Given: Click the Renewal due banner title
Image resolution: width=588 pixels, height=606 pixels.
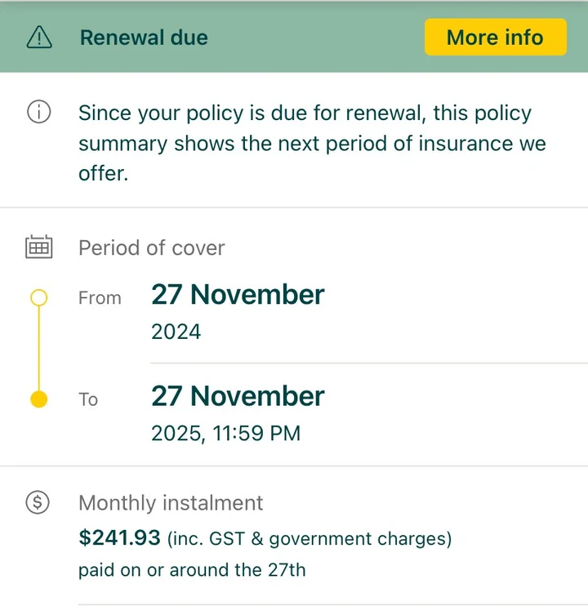Looking at the screenshot, I should point(144,38).
